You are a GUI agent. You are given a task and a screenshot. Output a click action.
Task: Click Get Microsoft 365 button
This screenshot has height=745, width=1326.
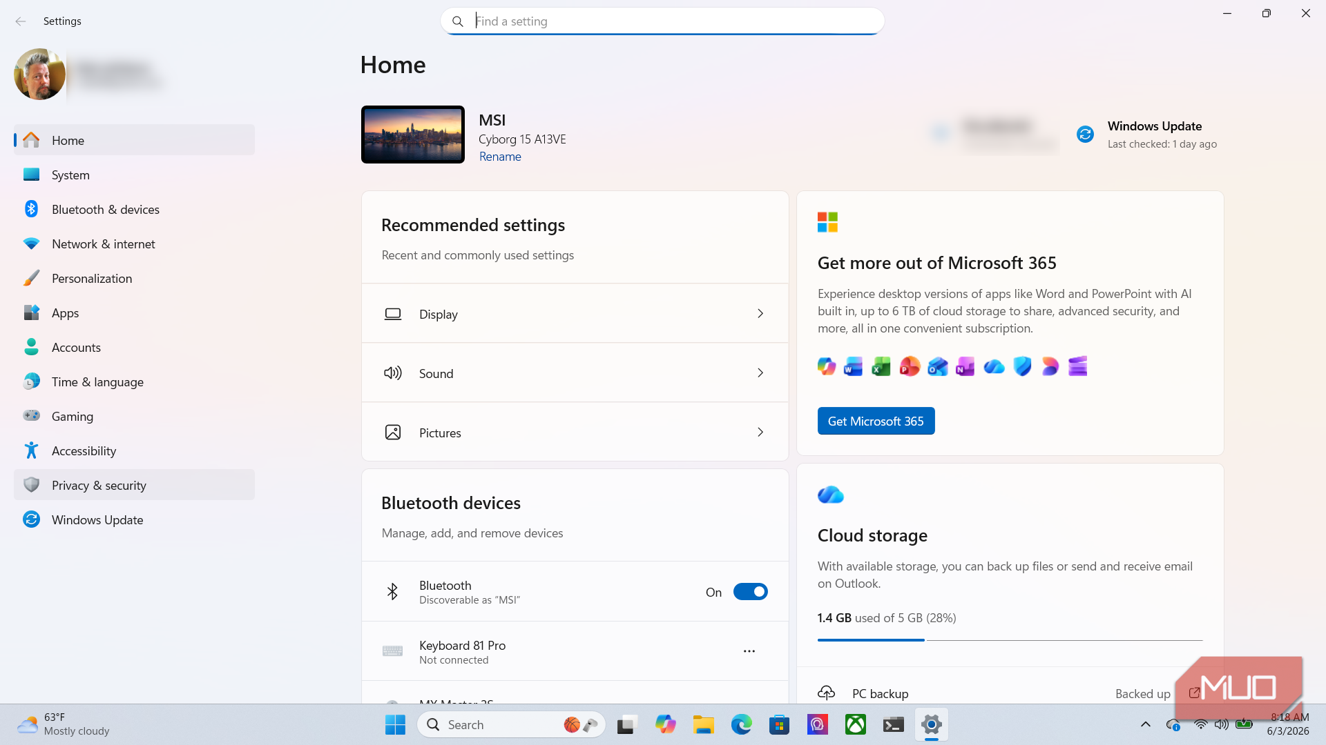click(x=876, y=421)
